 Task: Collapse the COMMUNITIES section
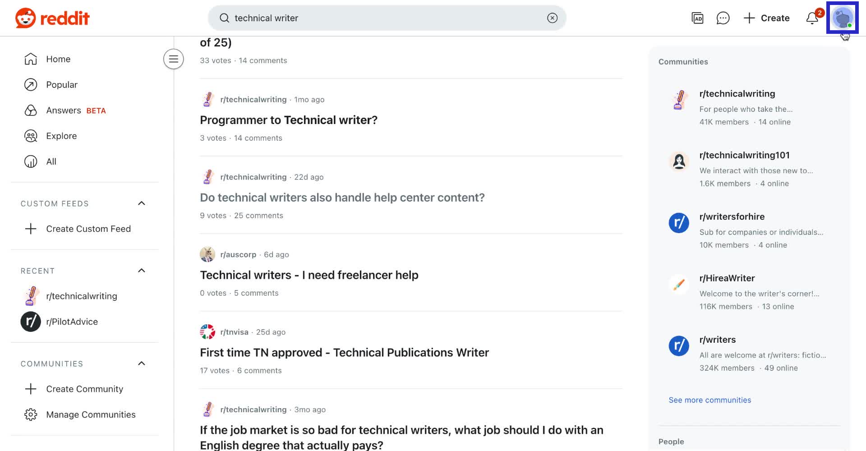tap(141, 364)
